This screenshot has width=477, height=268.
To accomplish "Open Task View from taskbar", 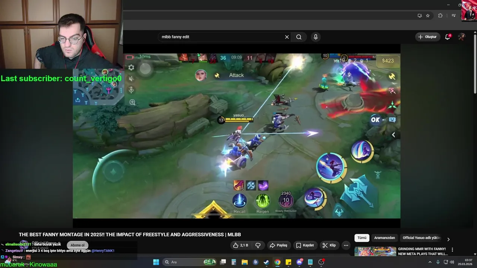I will tap(223, 262).
